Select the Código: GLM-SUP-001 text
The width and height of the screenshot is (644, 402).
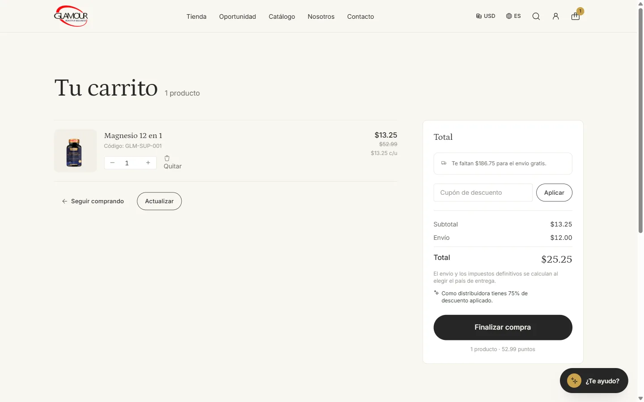(x=133, y=146)
